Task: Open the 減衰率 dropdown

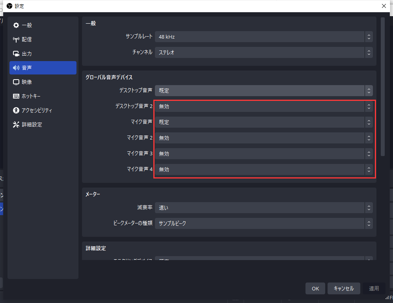Action: [x=263, y=208]
